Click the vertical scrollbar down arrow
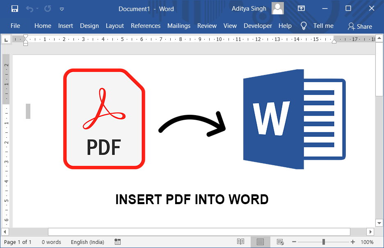The width and height of the screenshot is (384, 248). tap(379, 223)
